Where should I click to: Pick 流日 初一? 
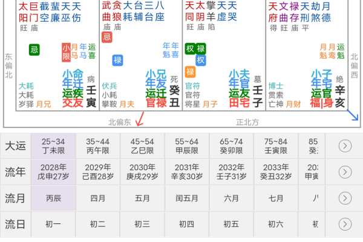point(53,224)
